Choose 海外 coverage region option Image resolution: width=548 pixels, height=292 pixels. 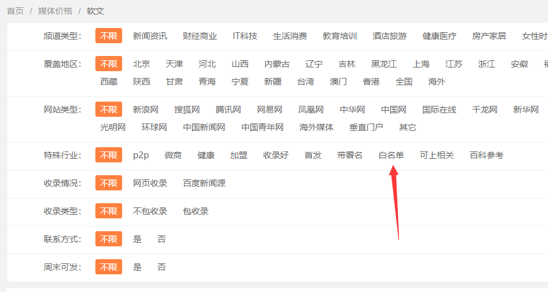click(436, 82)
